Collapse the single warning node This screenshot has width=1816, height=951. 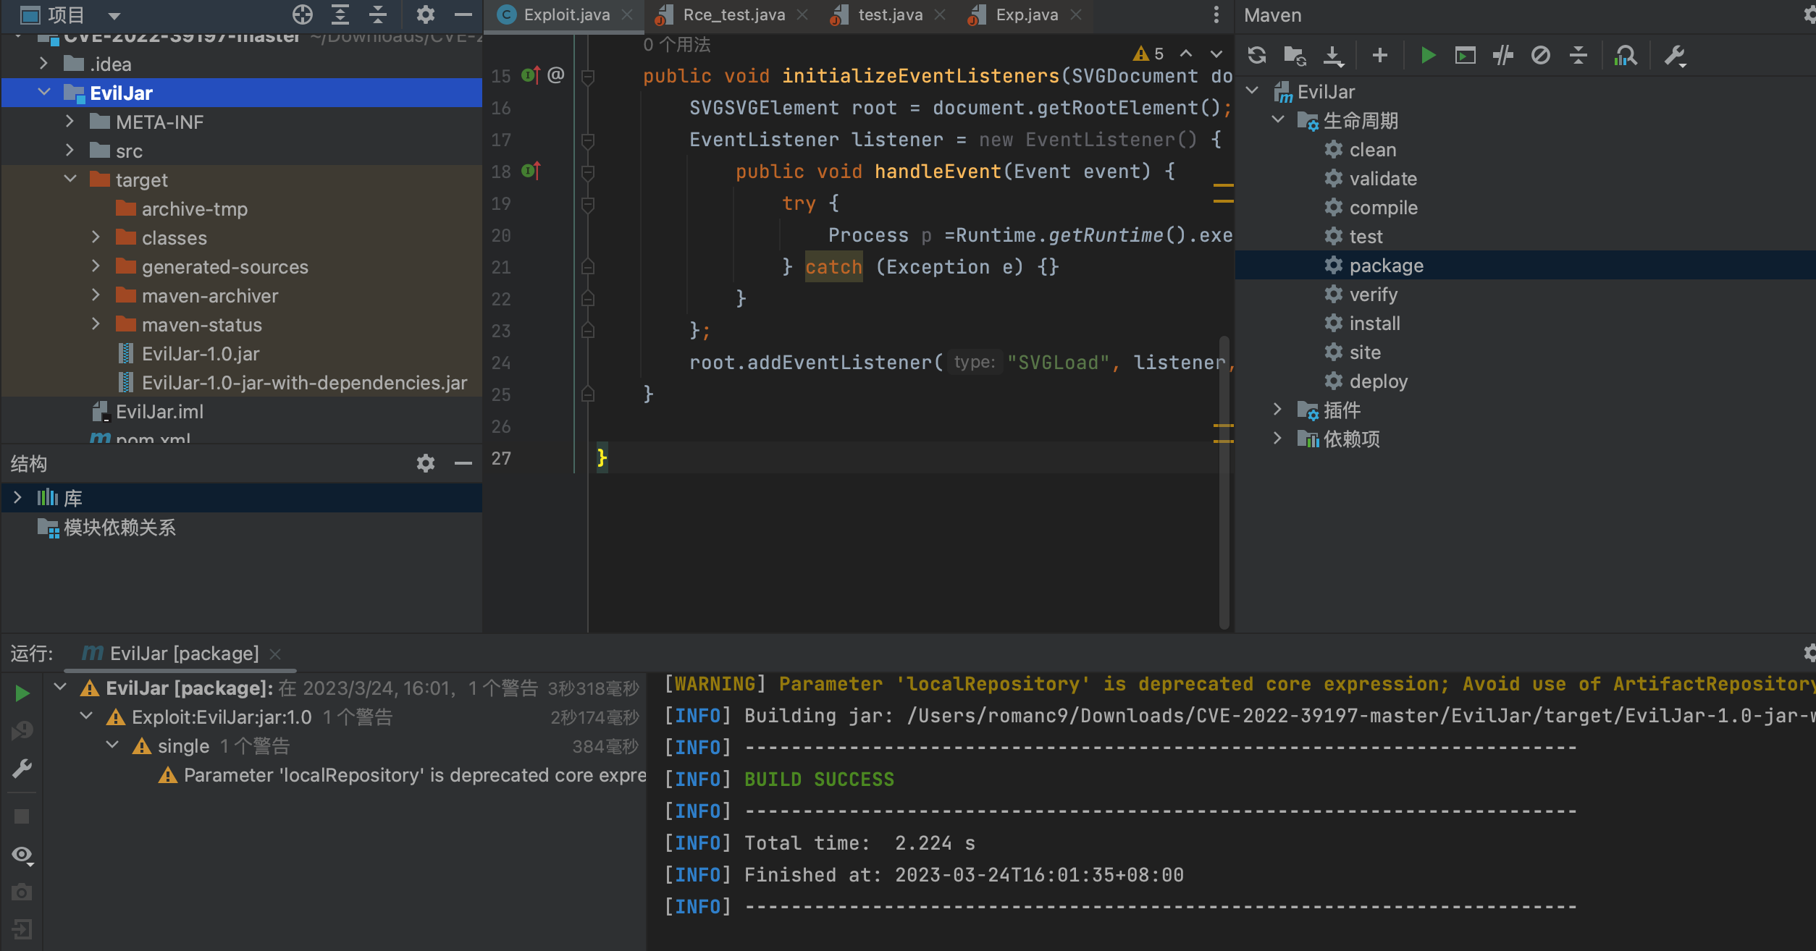pyautogui.click(x=113, y=745)
